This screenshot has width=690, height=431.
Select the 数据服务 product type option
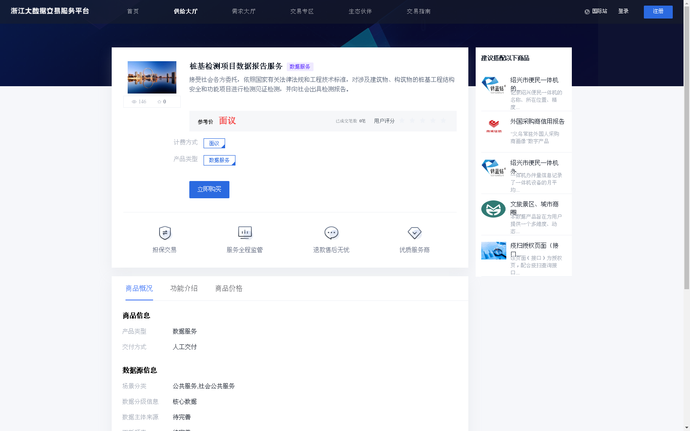pos(220,160)
